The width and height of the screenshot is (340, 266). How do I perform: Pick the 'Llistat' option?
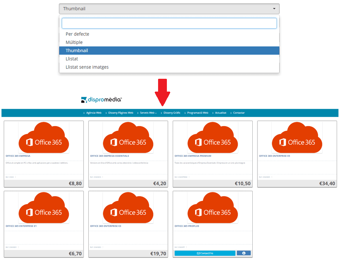coord(169,59)
